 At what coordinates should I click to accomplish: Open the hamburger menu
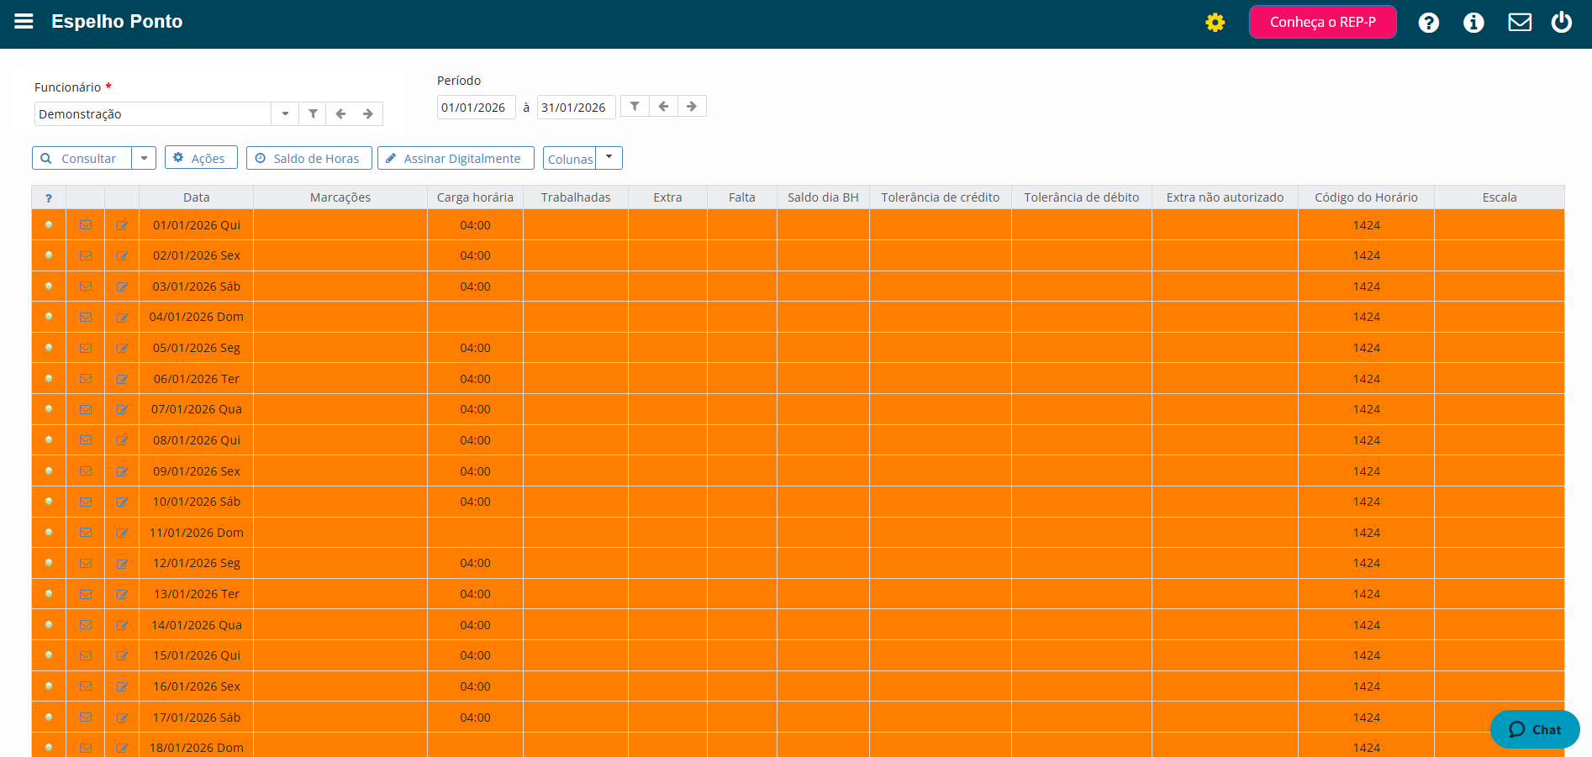[x=24, y=21]
